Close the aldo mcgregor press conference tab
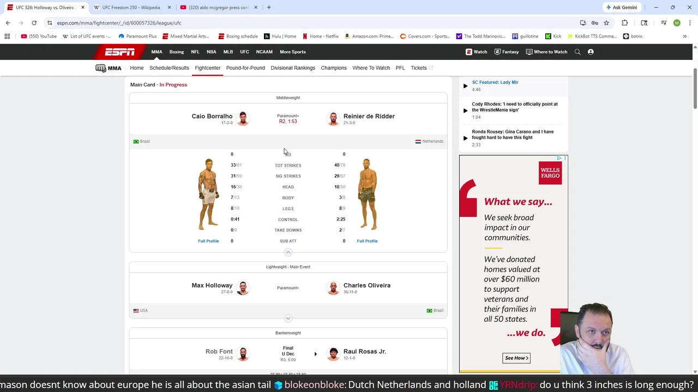Image resolution: width=698 pixels, height=392 pixels. (x=256, y=8)
